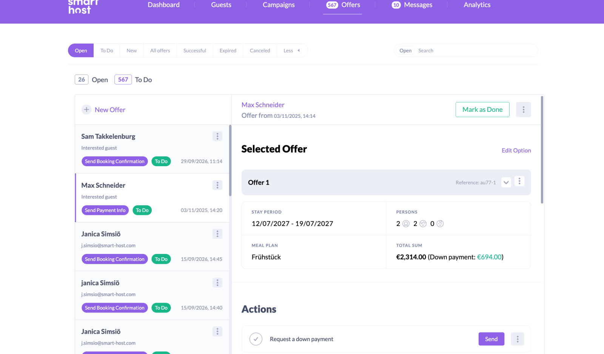The image size is (604, 354).
Task: Select the Open filter tab
Action: pyautogui.click(x=81, y=51)
